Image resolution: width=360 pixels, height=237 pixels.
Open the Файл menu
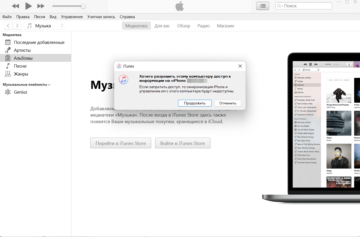tap(7, 17)
